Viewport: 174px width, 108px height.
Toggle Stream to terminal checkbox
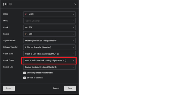coord(25,78)
